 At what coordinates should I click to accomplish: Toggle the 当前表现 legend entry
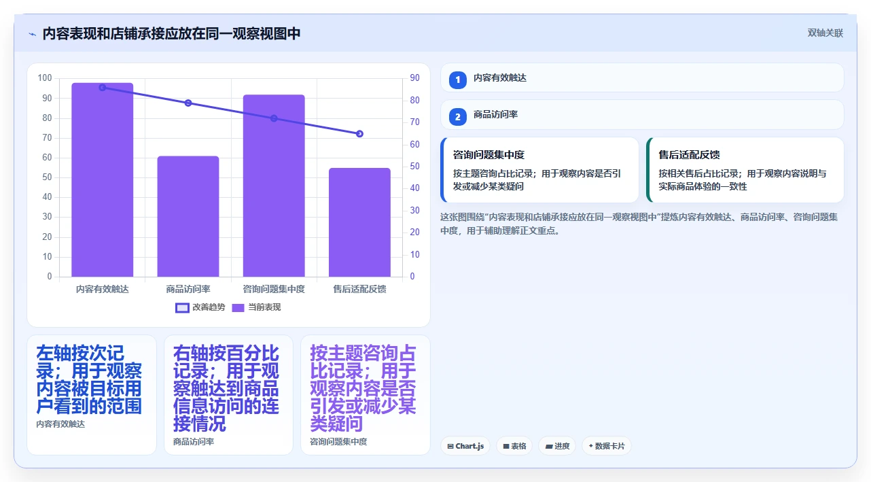(x=256, y=307)
